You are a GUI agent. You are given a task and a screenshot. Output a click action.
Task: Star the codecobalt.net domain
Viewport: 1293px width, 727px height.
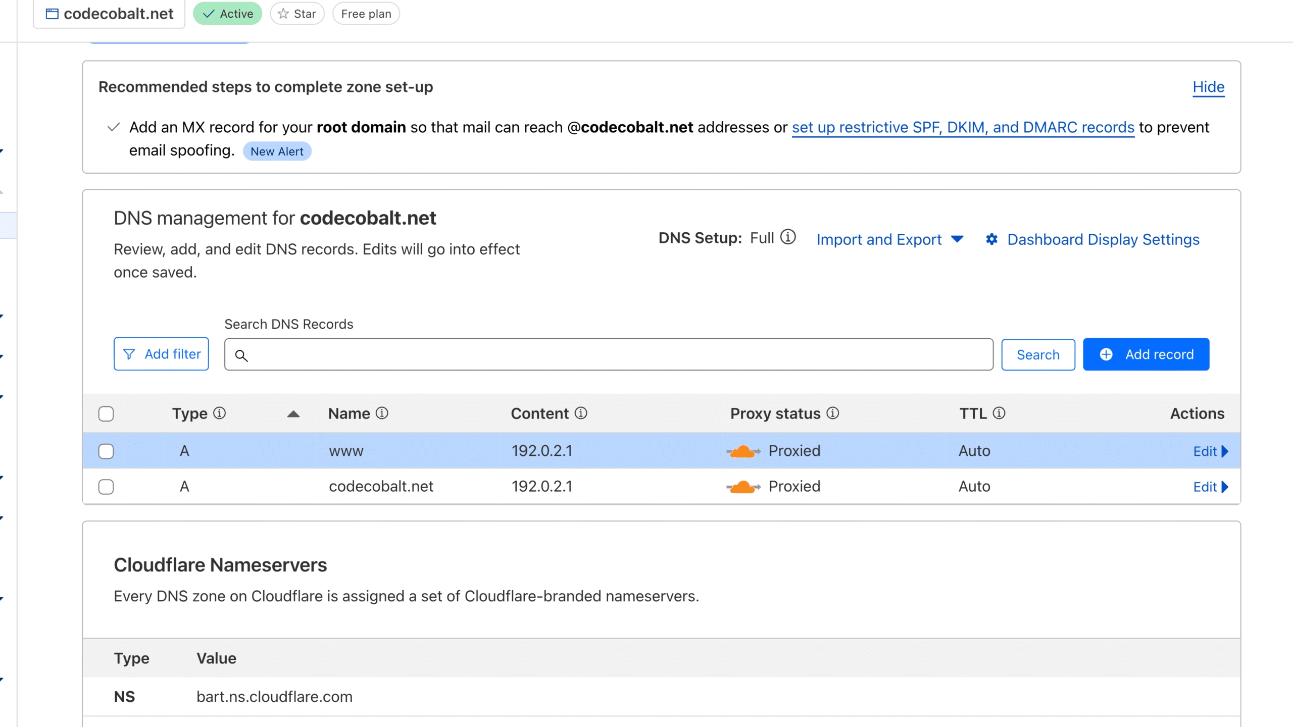click(x=297, y=14)
